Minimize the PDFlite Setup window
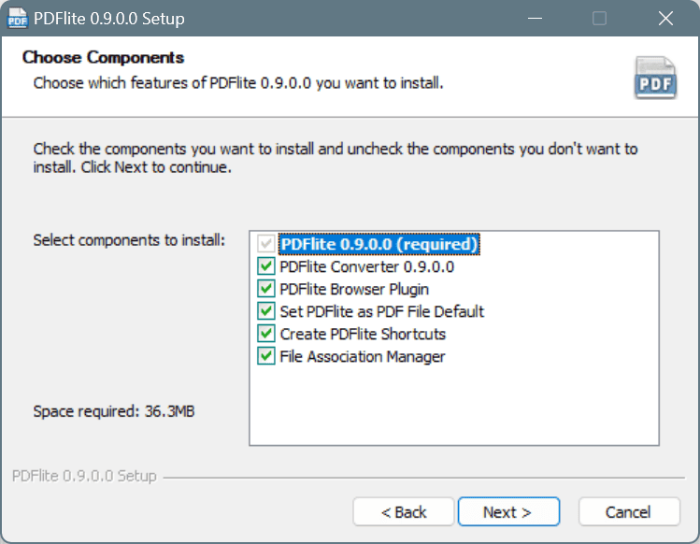 (x=535, y=19)
